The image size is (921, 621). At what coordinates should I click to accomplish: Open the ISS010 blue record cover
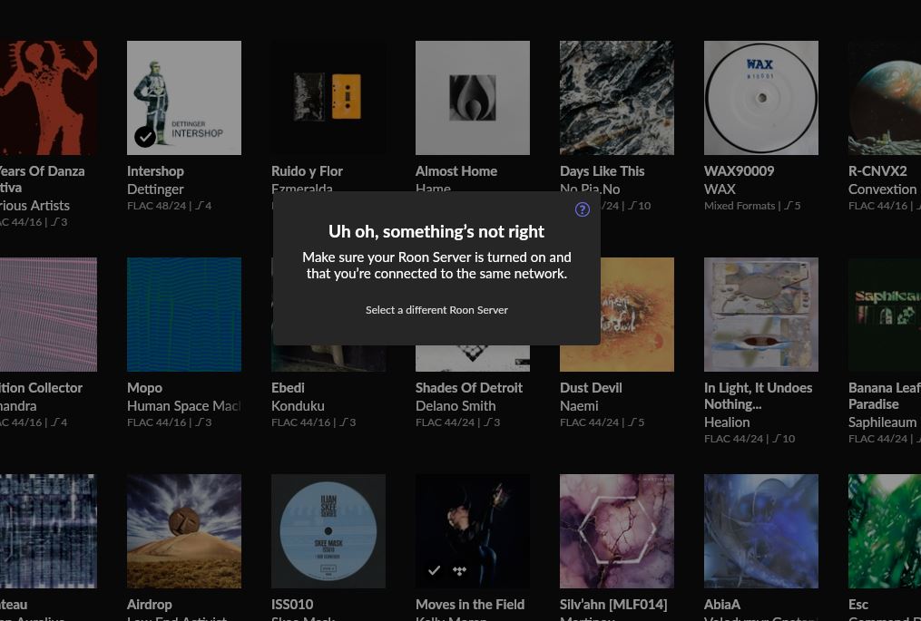[x=328, y=531]
